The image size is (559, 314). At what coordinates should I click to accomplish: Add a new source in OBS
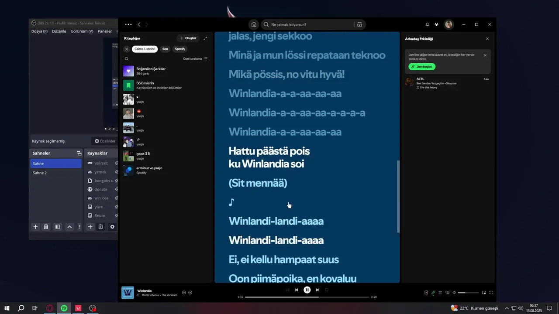90,227
